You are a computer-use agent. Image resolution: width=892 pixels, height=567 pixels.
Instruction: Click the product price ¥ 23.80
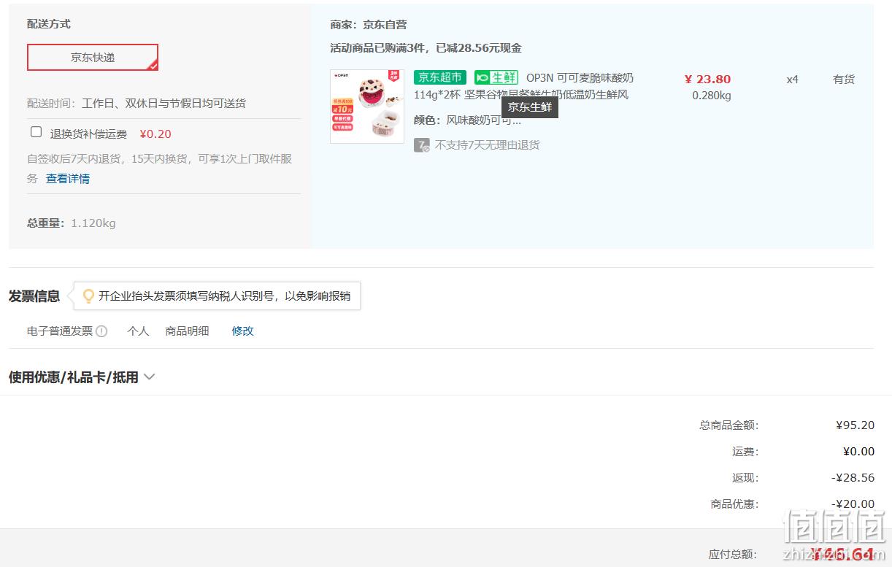tap(707, 80)
